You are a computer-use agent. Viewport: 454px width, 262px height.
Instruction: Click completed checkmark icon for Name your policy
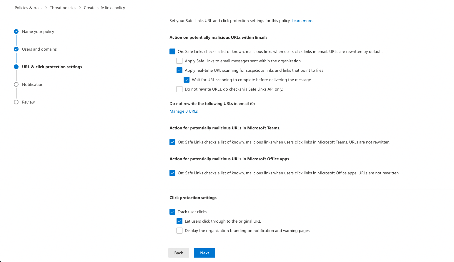[x=16, y=31]
